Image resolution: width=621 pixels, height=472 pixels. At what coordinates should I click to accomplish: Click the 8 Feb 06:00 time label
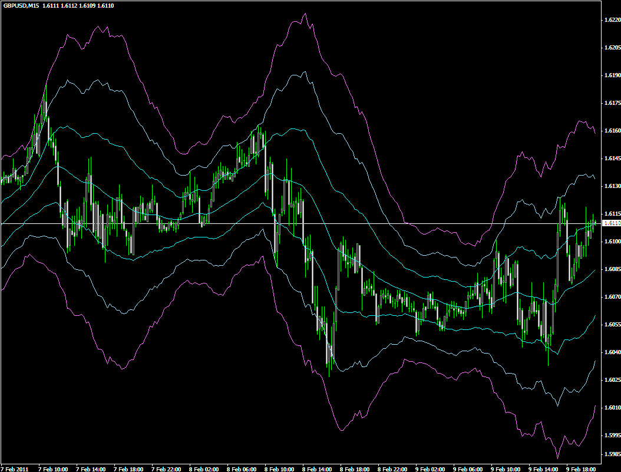pyautogui.click(x=242, y=469)
